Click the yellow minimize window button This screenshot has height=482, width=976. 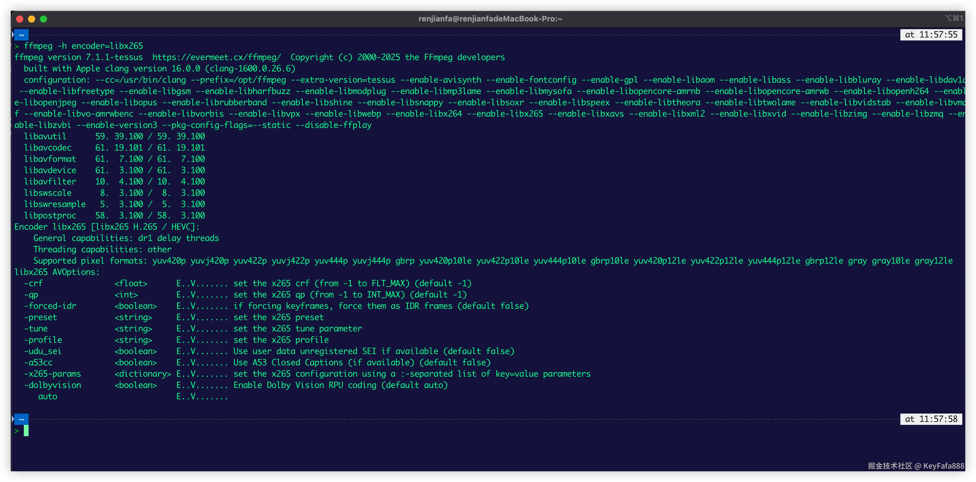coord(32,19)
